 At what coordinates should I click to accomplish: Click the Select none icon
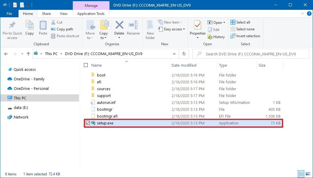(233, 29)
